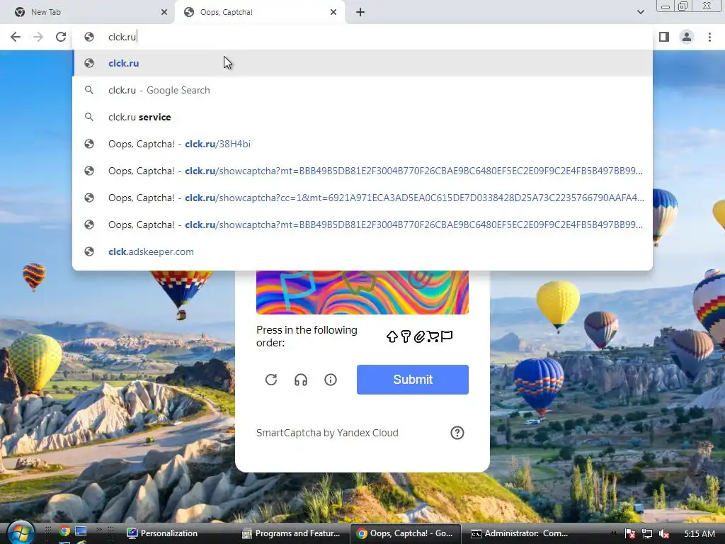The image size is (725, 544).
Task: Open the clck.ru/38H4bi history suggestion
Action: tap(362, 144)
